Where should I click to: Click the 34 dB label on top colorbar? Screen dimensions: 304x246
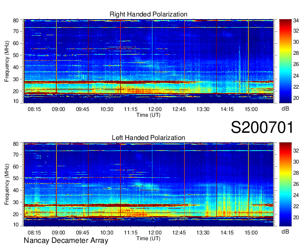click(x=296, y=20)
